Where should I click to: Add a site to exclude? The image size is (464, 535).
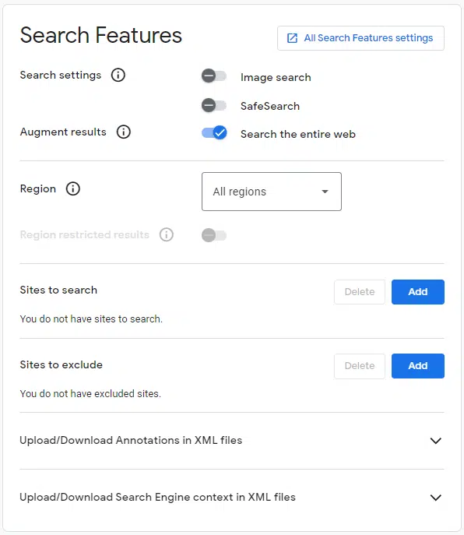tap(418, 366)
